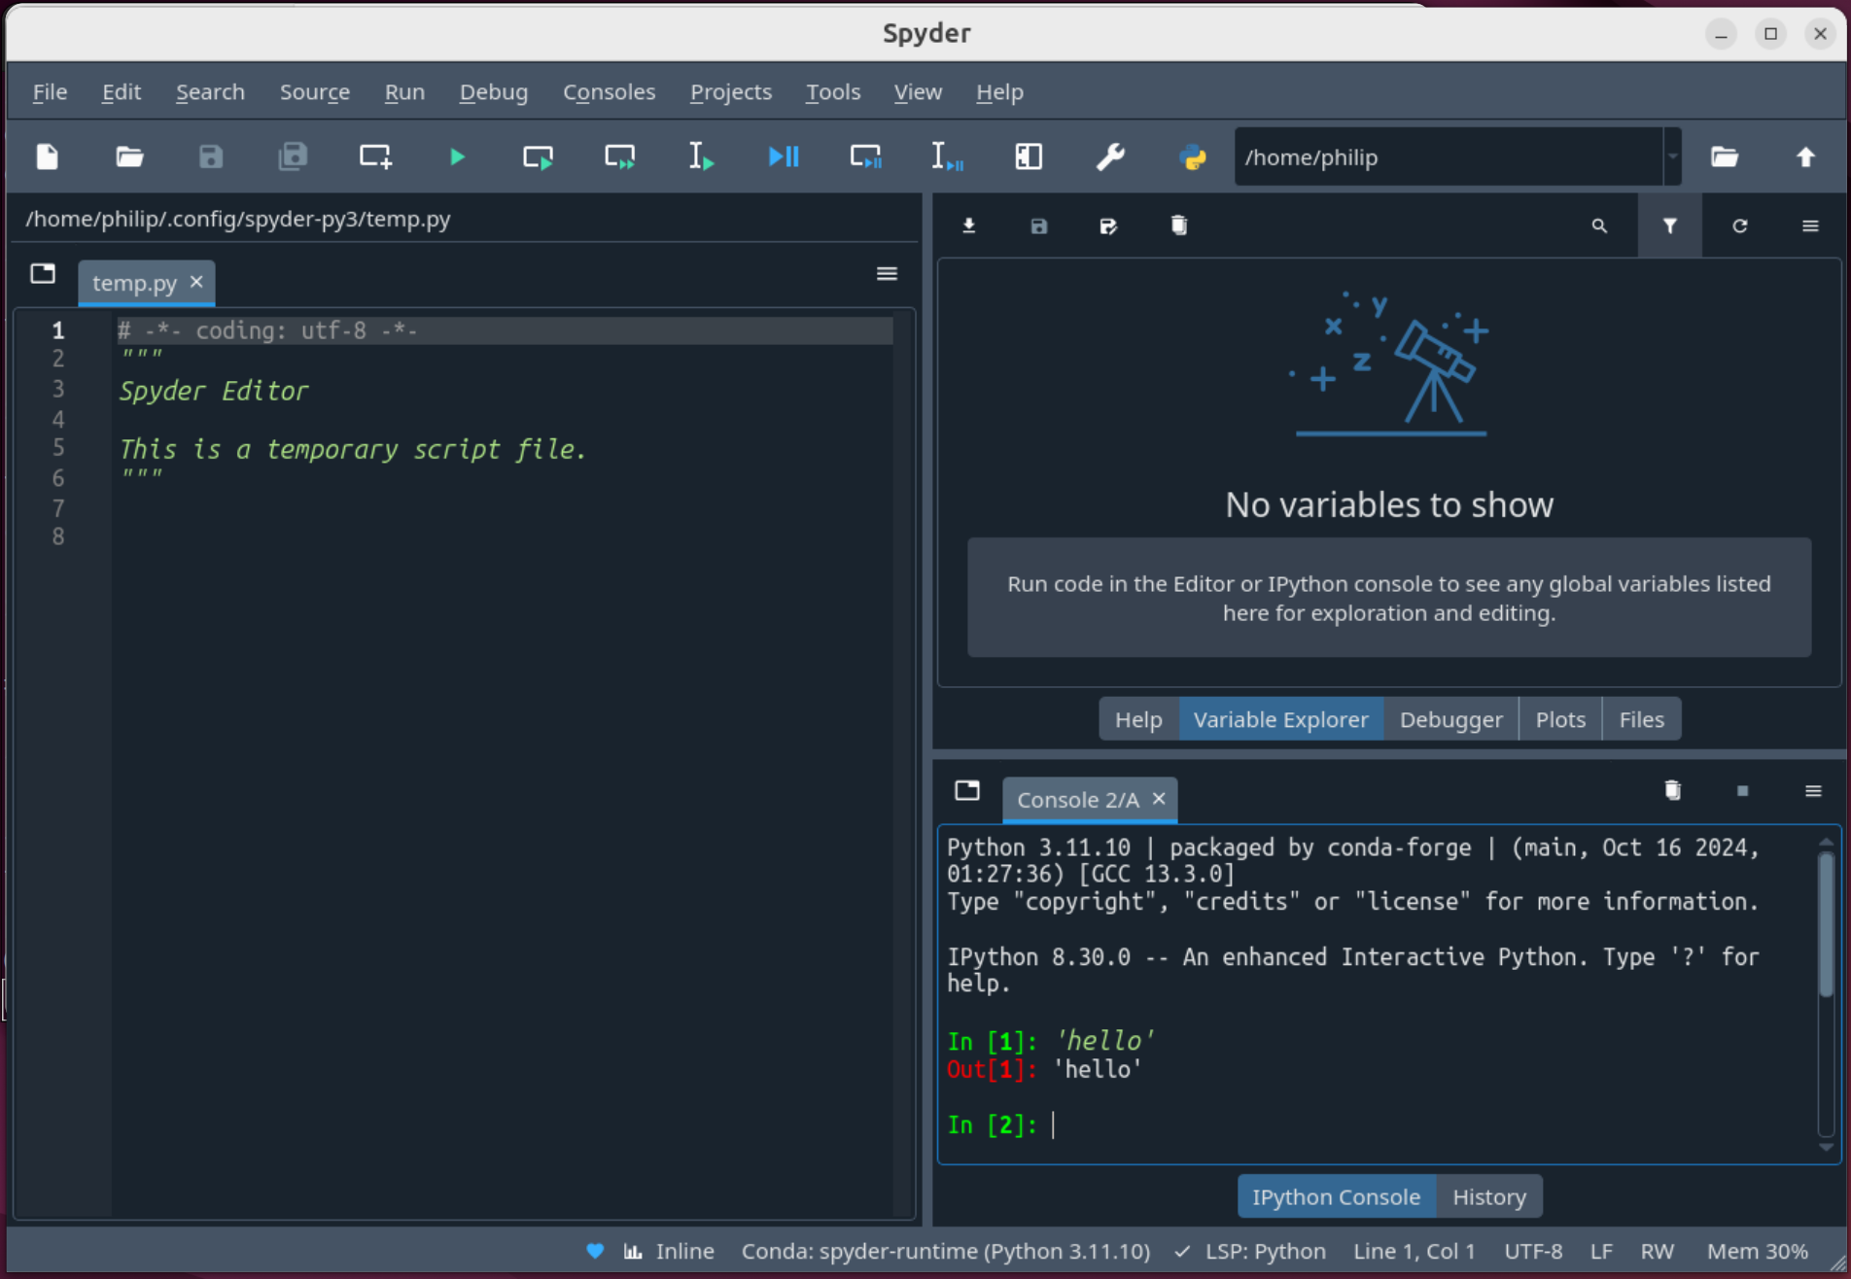Browse editor tabs icon beside temp.py
The height and width of the screenshot is (1279, 1851).
pyautogui.click(x=43, y=274)
